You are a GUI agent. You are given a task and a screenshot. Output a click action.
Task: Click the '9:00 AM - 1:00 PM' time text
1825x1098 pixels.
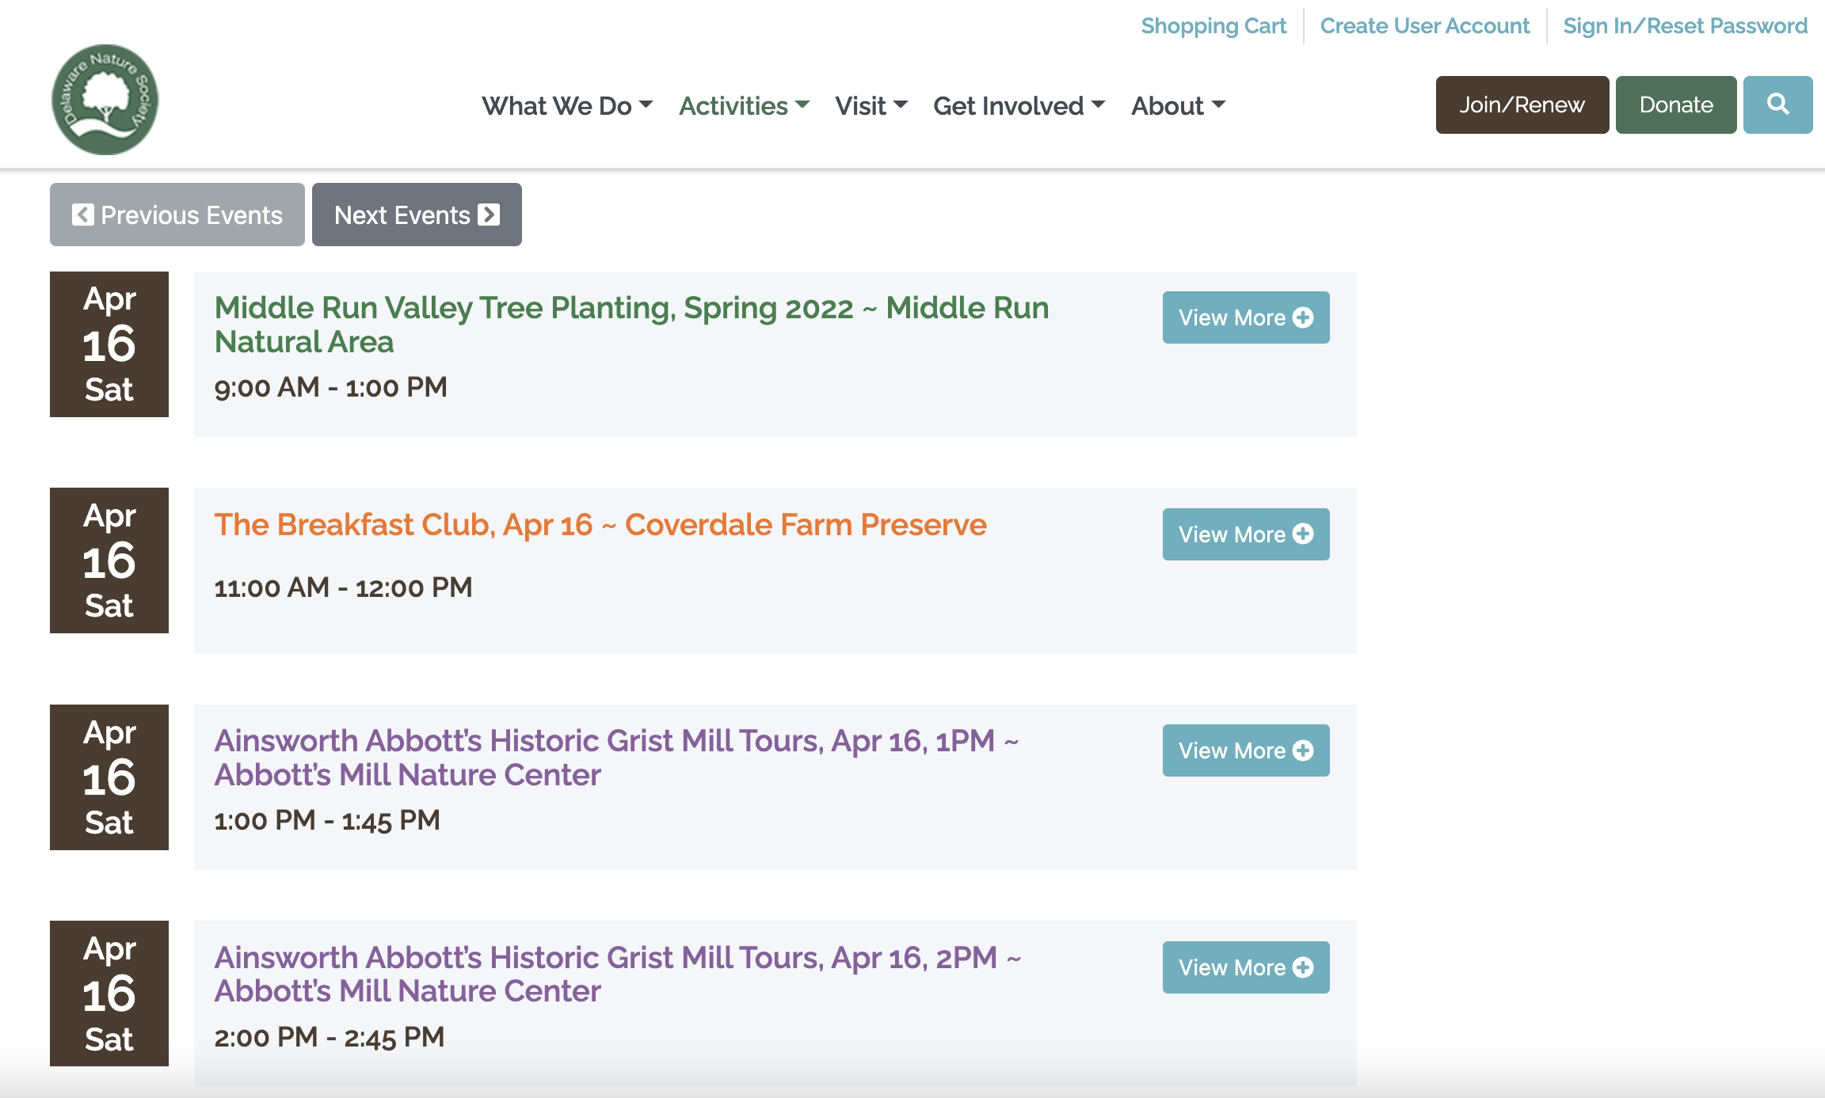click(330, 387)
